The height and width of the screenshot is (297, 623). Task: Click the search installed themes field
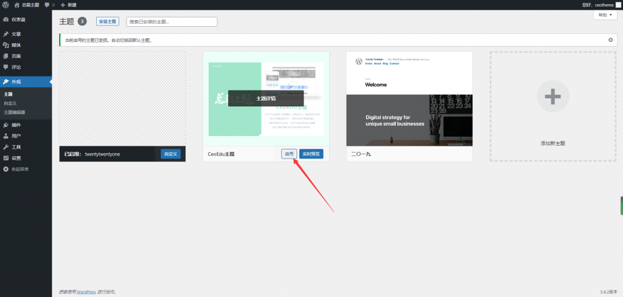(172, 22)
